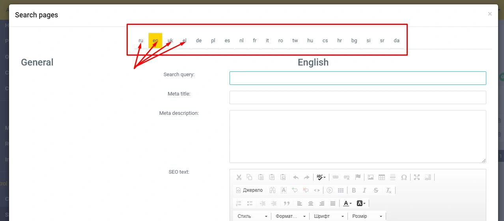Open the Розмір size dropdown
The height and width of the screenshot is (221, 504).
(367, 216)
